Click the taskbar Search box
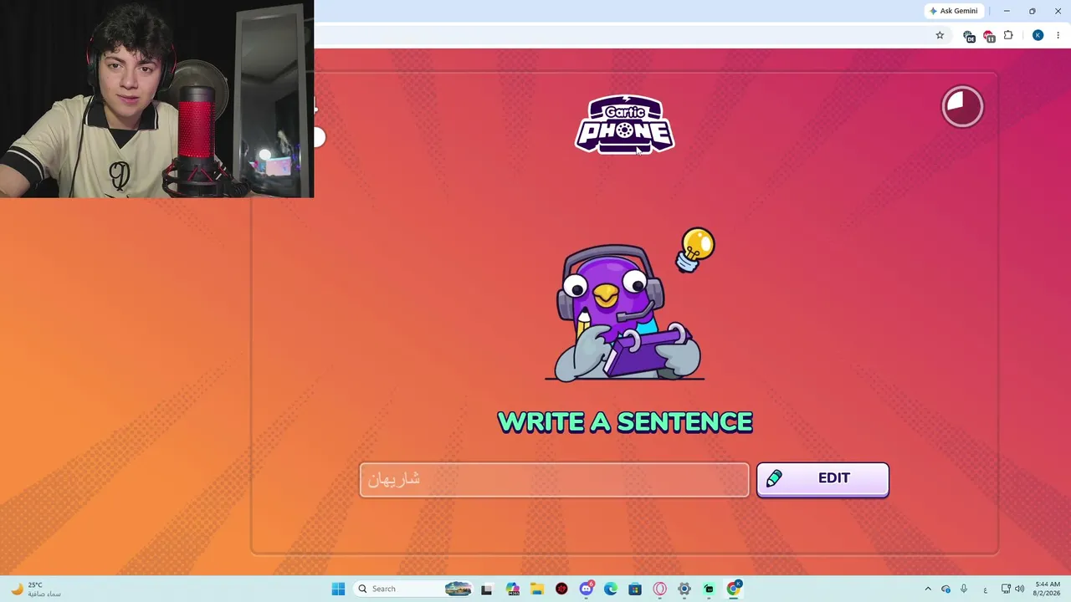This screenshot has height=602, width=1071. click(x=413, y=589)
